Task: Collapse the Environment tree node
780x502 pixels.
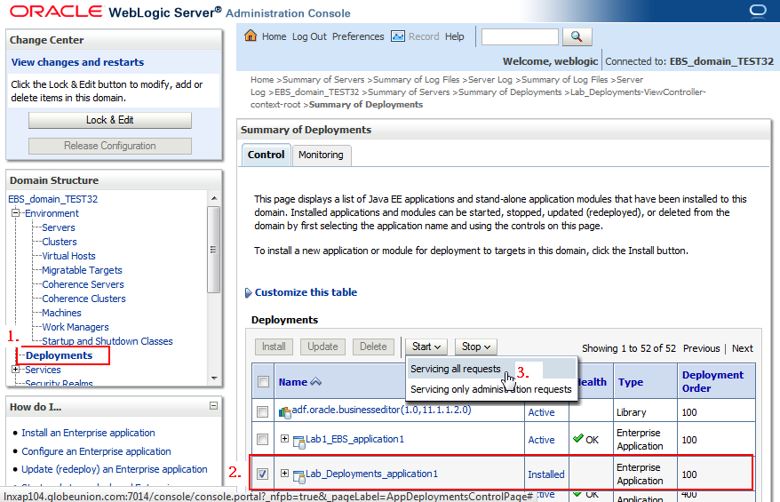Action: pyautogui.click(x=15, y=213)
